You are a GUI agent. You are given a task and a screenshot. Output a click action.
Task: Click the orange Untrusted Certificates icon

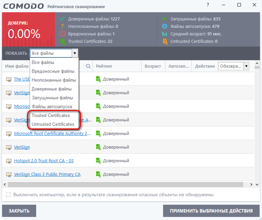pos(165,41)
